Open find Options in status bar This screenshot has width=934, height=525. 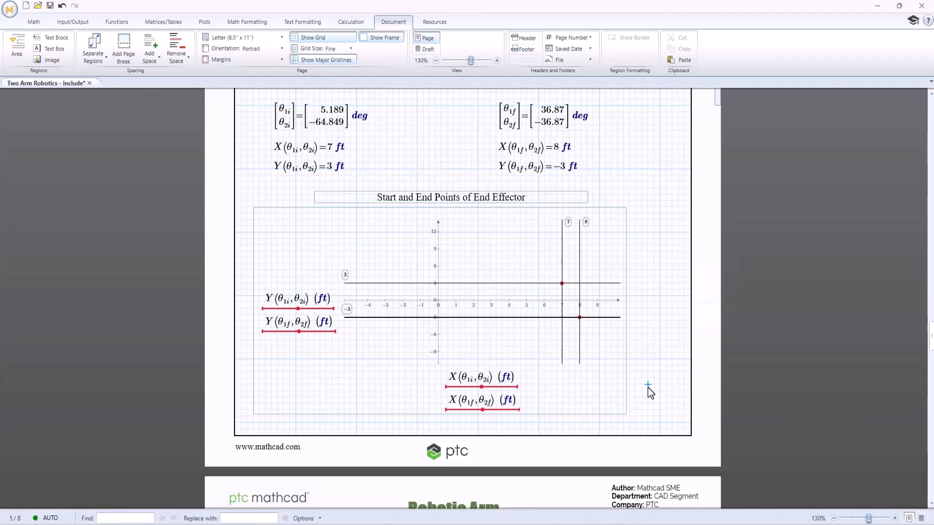point(306,518)
